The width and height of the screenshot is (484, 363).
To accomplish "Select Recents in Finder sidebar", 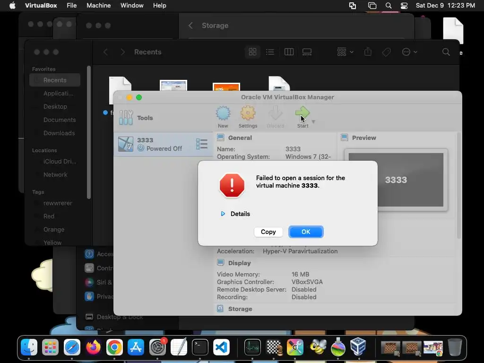I will click(x=55, y=80).
